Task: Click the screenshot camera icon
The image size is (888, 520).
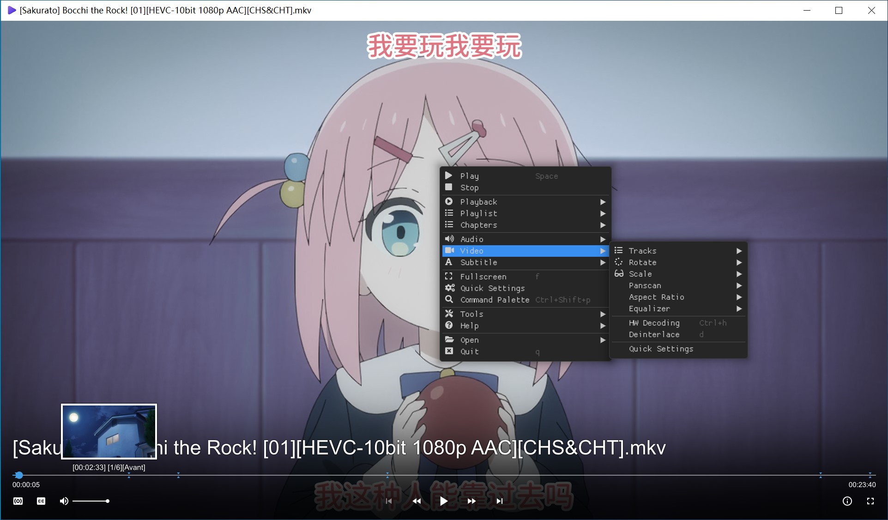Action: [x=18, y=501]
